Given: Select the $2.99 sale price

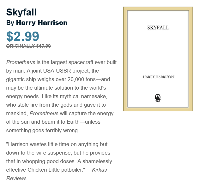Looking at the screenshot, I should coord(23,36).
